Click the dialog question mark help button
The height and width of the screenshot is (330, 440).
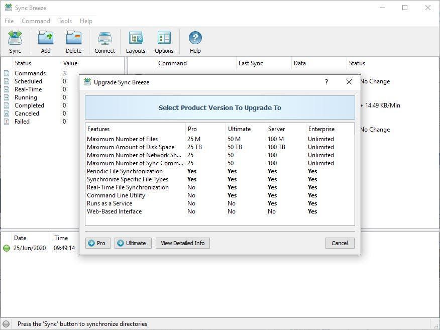point(326,82)
